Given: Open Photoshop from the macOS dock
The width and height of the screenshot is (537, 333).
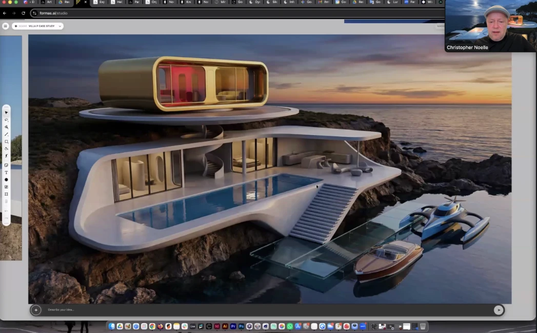Looking at the screenshot, I should [x=241, y=326].
